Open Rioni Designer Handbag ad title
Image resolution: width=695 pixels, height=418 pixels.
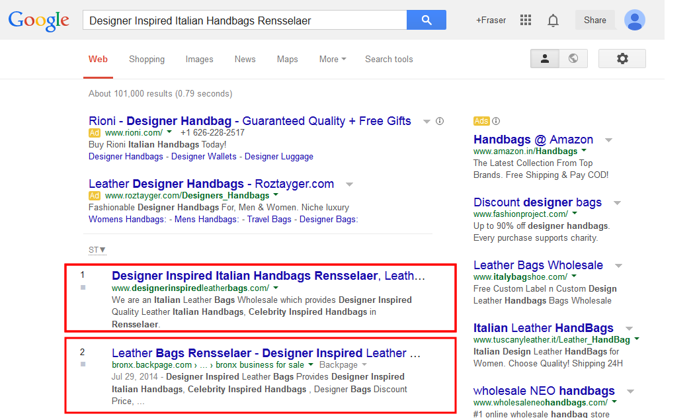click(249, 121)
